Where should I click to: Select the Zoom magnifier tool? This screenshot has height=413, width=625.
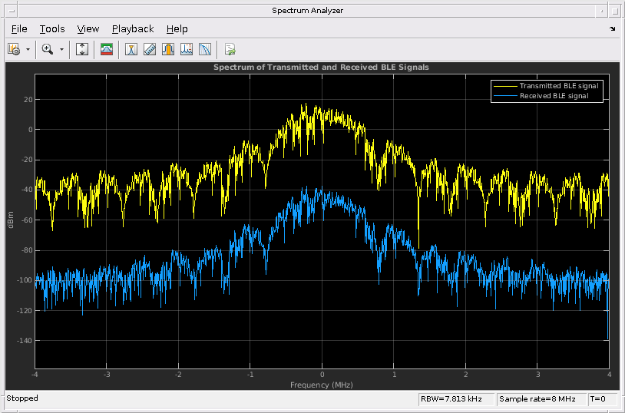(48, 49)
